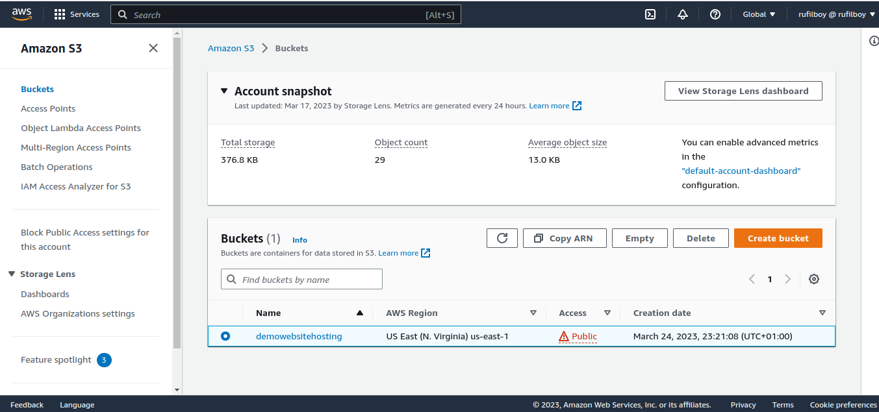Open Buckets in the sidebar
879x412 pixels.
[x=37, y=89]
